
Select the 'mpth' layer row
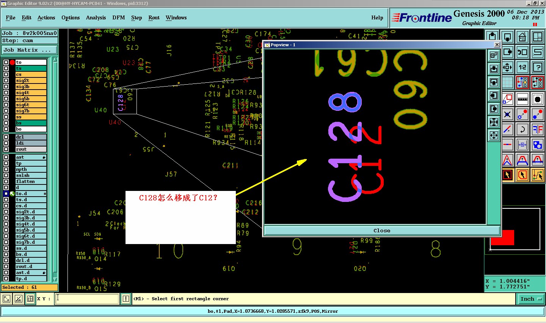tap(31, 169)
